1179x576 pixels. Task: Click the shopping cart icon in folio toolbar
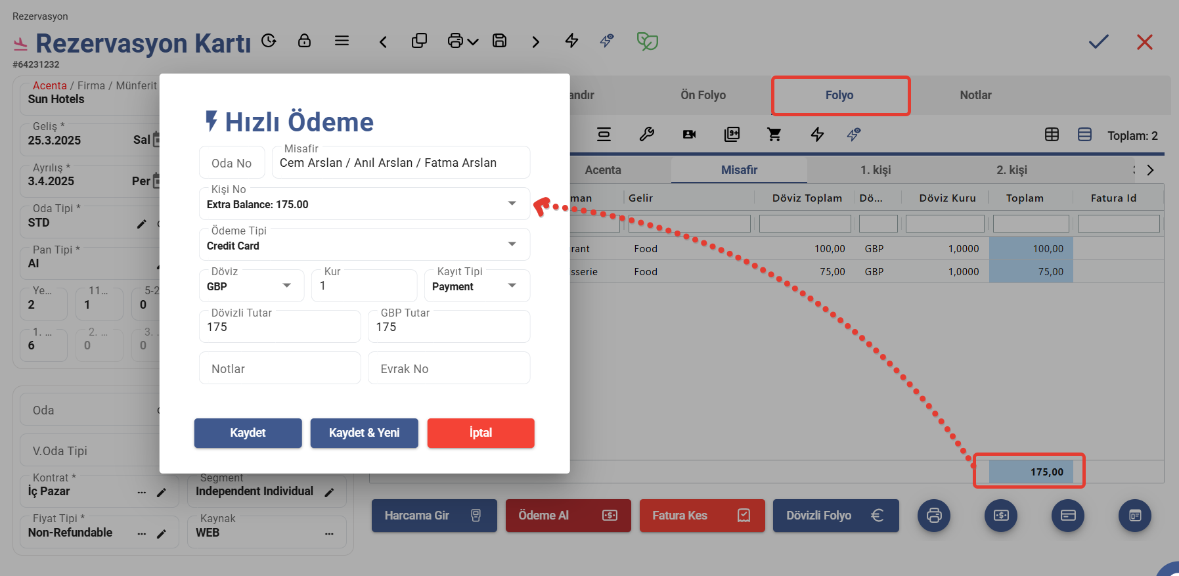click(774, 135)
